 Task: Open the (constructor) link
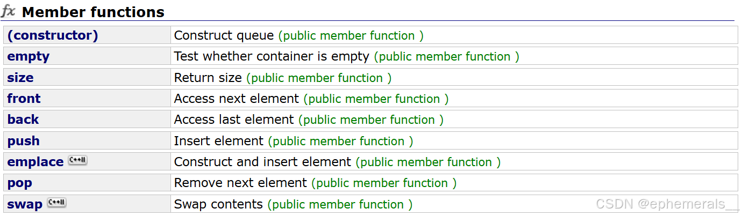[53, 35]
